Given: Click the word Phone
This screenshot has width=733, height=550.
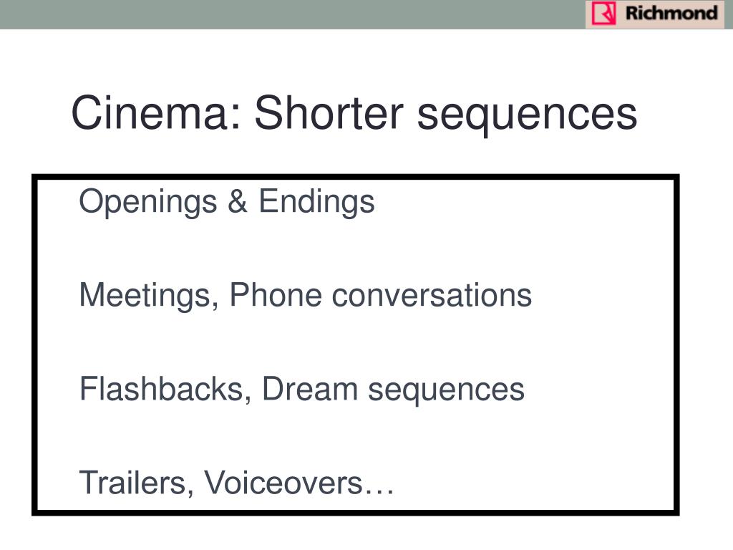Looking at the screenshot, I should click(x=276, y=294).
